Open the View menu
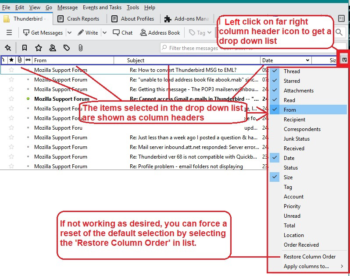 (x=35, y=7)
